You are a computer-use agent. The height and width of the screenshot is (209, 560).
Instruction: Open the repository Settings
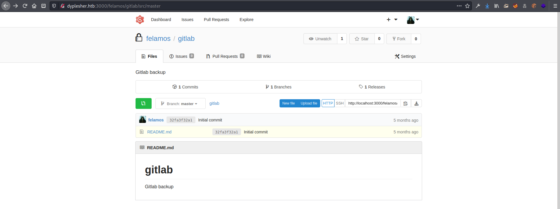[405, 56]
